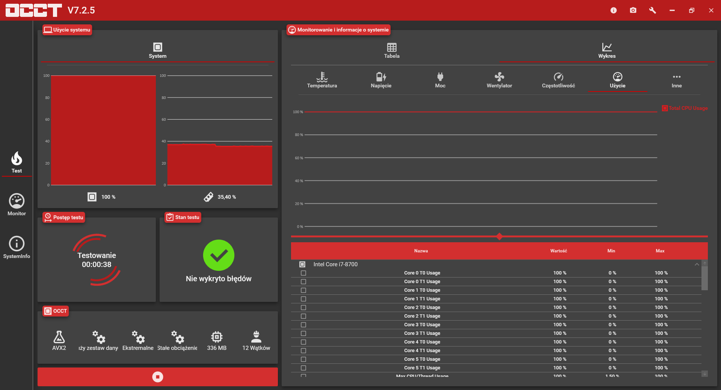
Task: Click the green no-errors checkmark icon
Action: coord(219,255)
